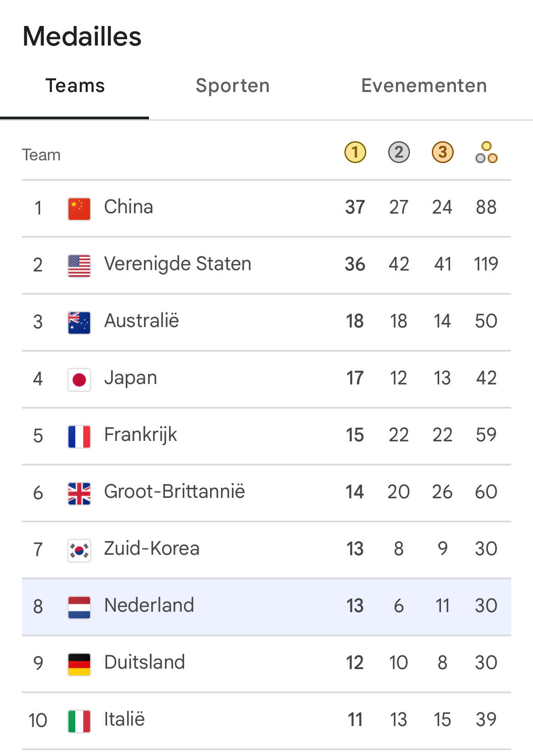
Task: Select the highlighted Nederland row
Action: 266,607
